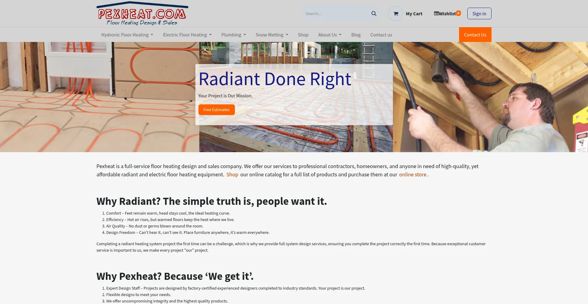The width and height of the screenshot is (588, 304).
Task: Click 'Your Project is Our Mission.' text
Action: pos(225,96)
